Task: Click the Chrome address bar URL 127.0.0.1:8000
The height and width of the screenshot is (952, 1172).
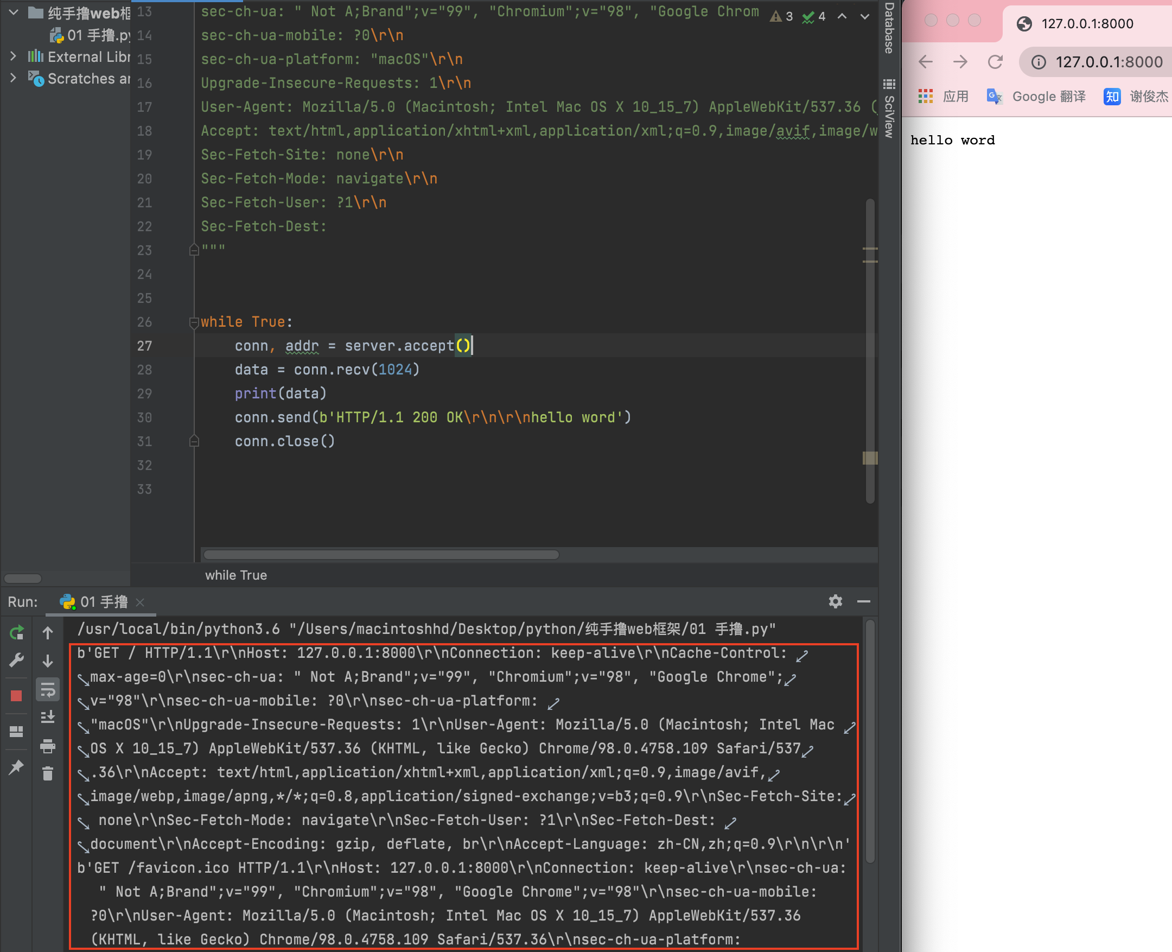Action: [x=1109, y=62]
